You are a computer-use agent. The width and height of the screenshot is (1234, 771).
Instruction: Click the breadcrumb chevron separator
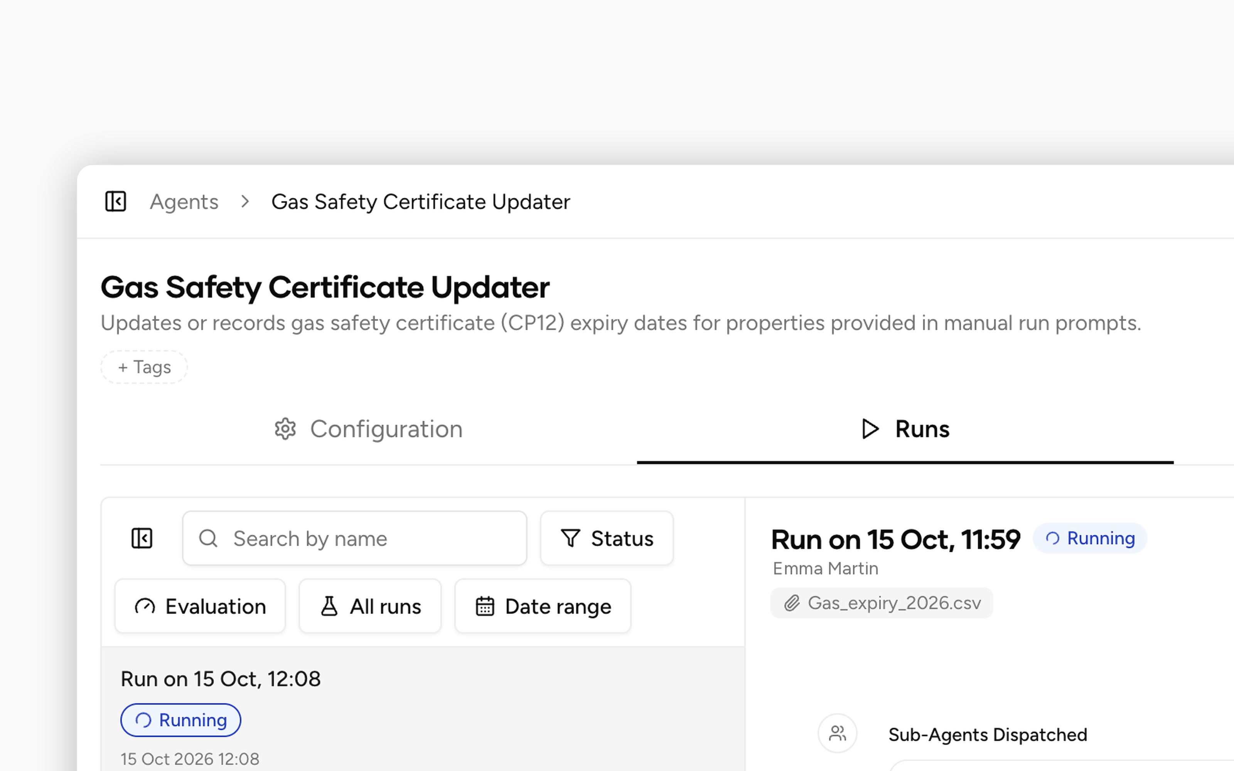pos(245,201)
